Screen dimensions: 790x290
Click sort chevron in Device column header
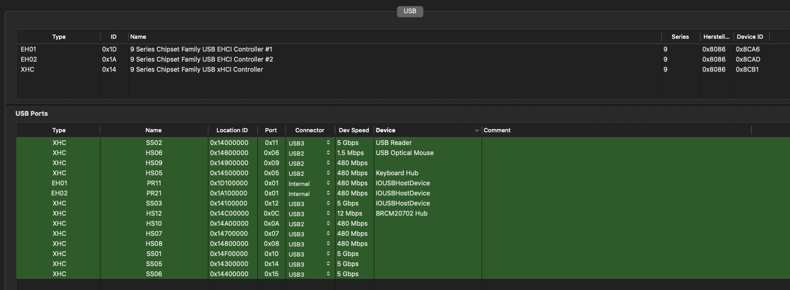(x=477, y=131)
